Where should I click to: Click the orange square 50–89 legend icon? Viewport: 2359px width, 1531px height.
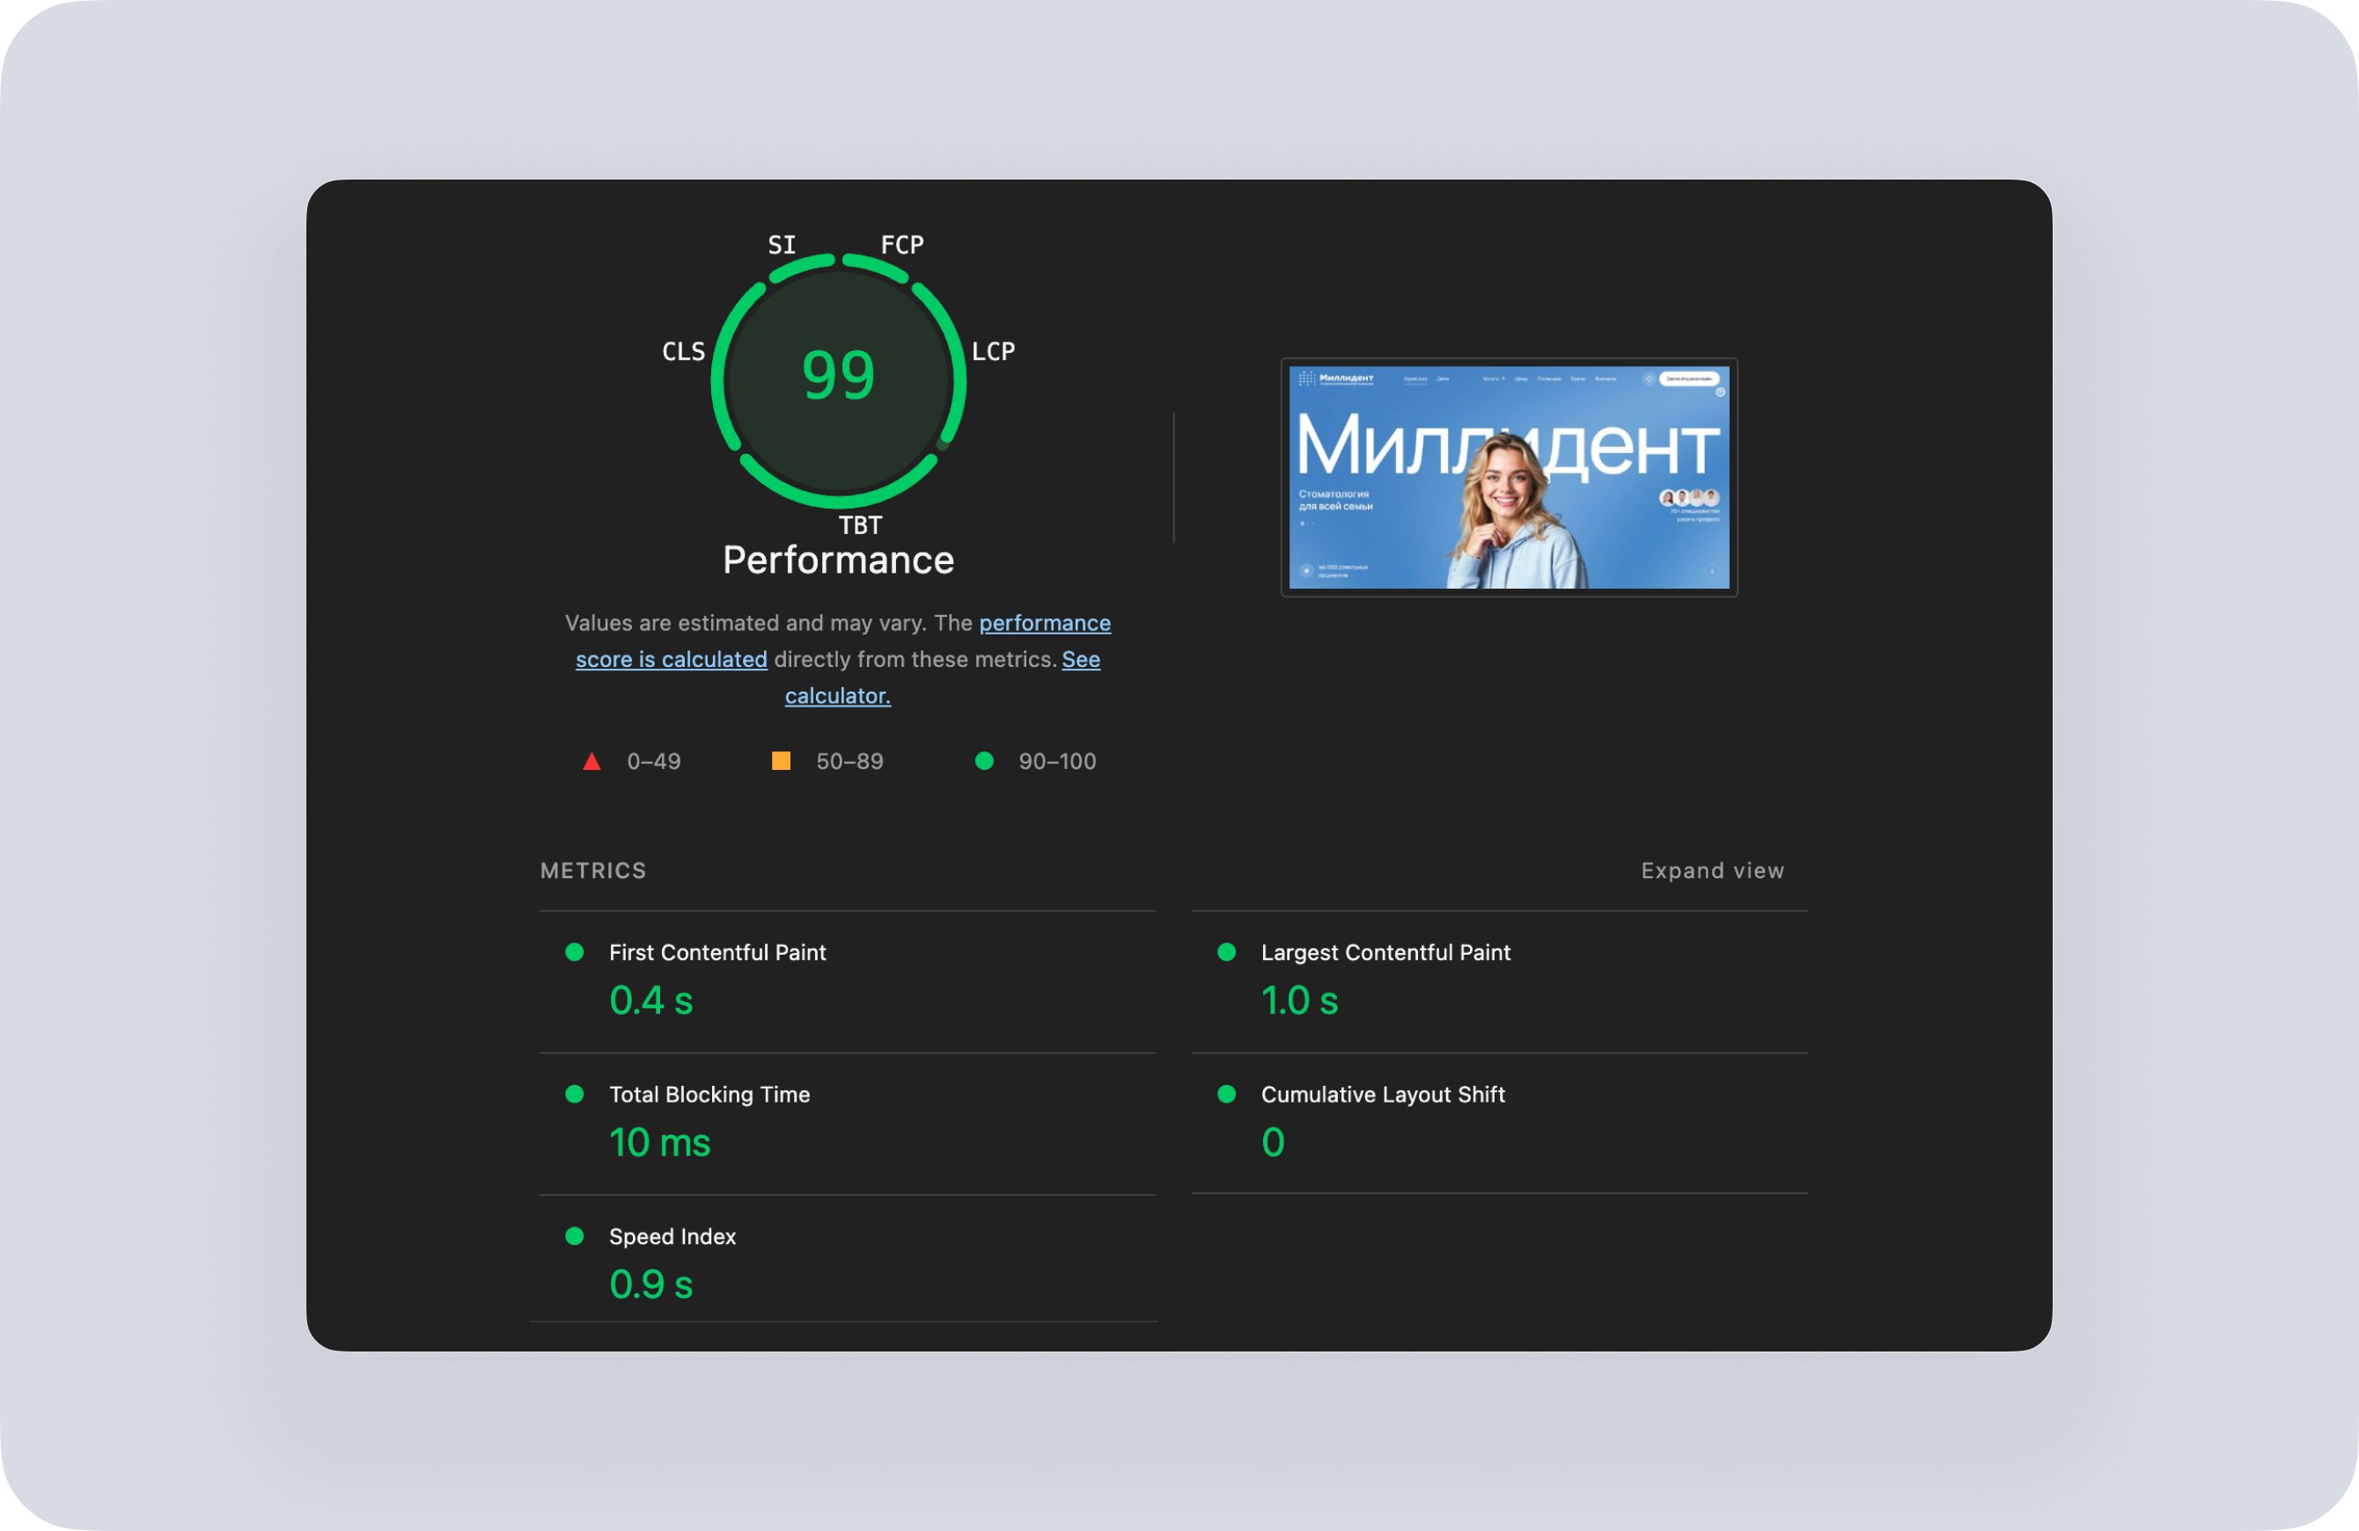pyautogui.click(x=781, y=761)
